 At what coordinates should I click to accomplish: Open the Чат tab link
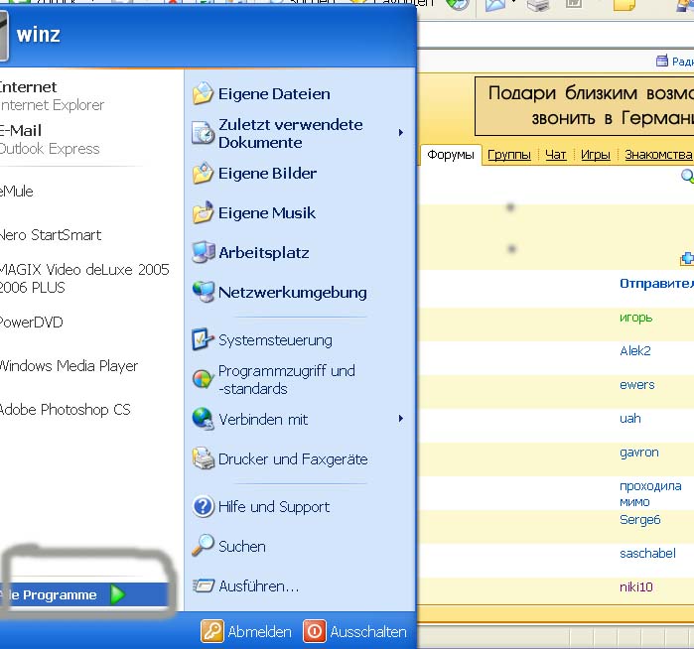[555, 155]
